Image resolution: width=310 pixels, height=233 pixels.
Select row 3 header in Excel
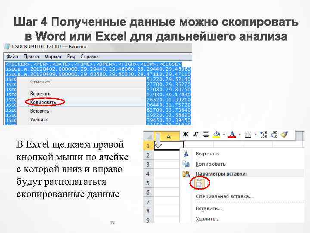[x=148, y=164]
